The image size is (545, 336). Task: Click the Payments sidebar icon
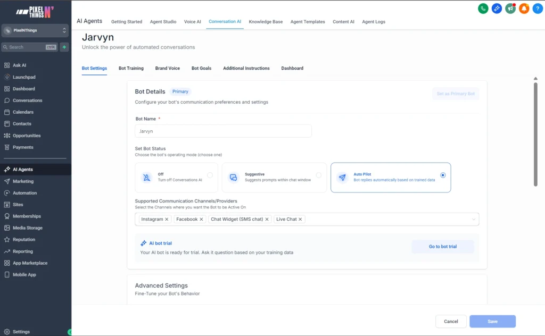(7, 147)
